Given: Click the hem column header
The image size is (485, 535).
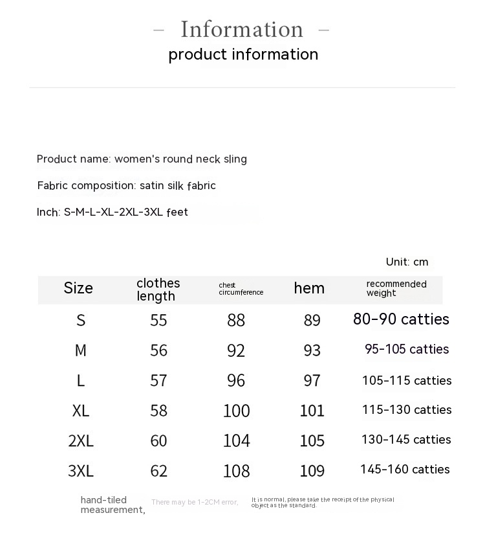Looking at the screenshot, I should pos(309,288).
